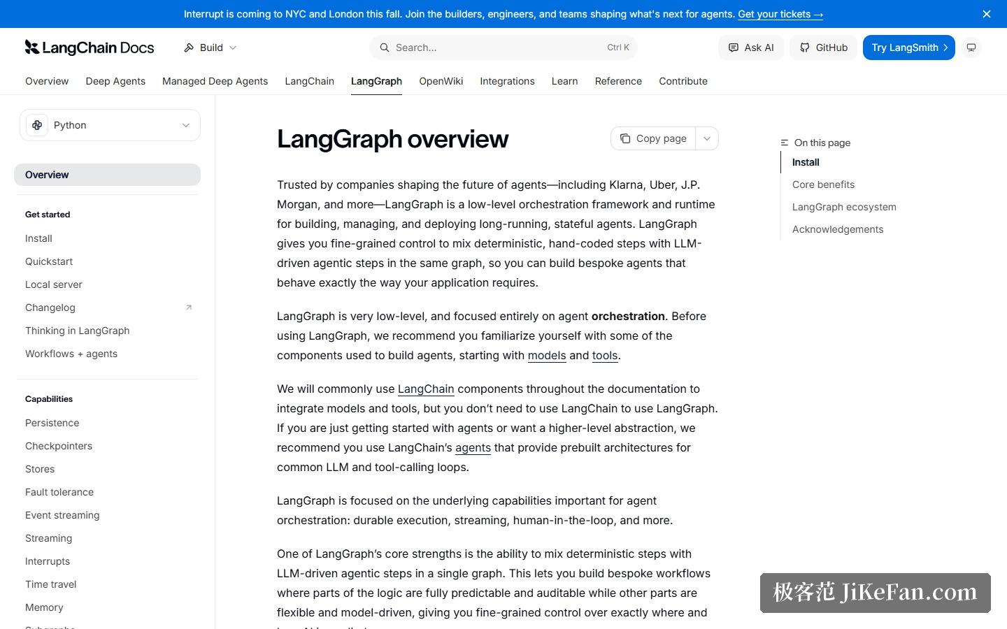Jump to LangGraph ecosystem section
Viewport: 1007px width, 629px height.
tap(844, 207)
